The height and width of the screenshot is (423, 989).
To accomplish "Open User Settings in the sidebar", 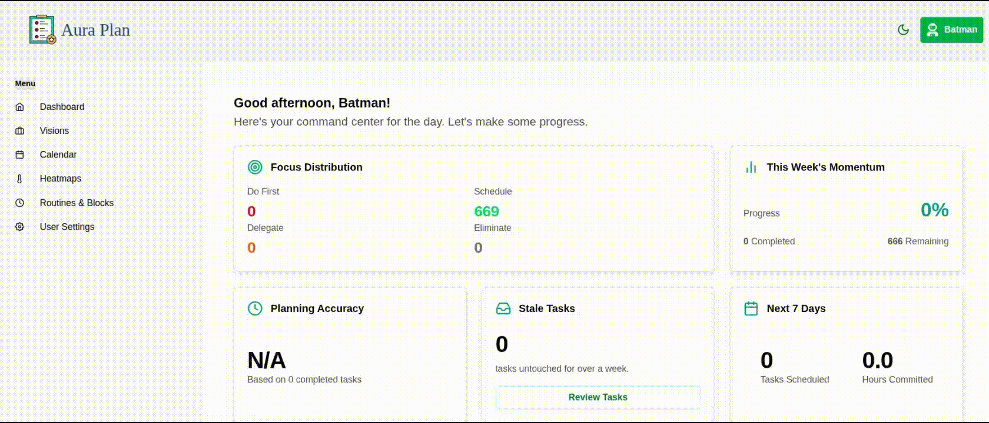I will tap(67, 227).
